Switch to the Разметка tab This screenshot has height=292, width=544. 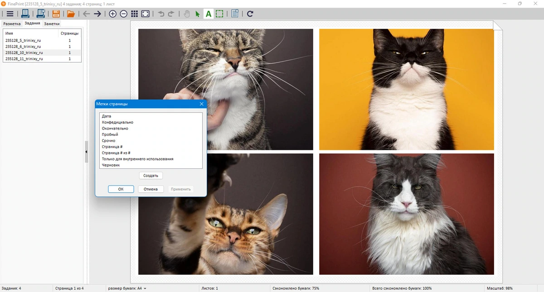(12, 24)
